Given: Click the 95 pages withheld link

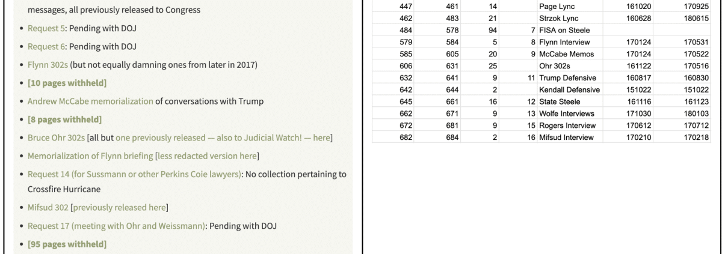Looking at the screenshot, I should (67, 244).
